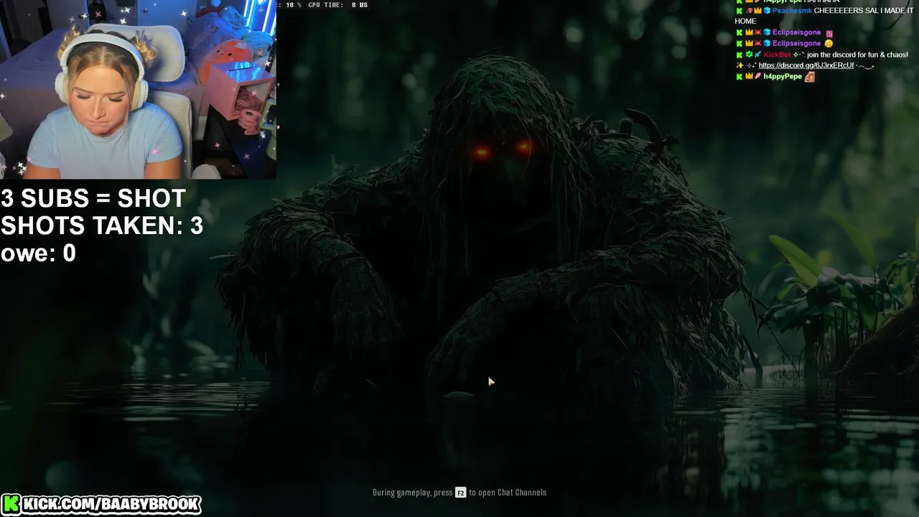Click the "SHOTS TAKEN: 3" counter text

click(102, 225)
